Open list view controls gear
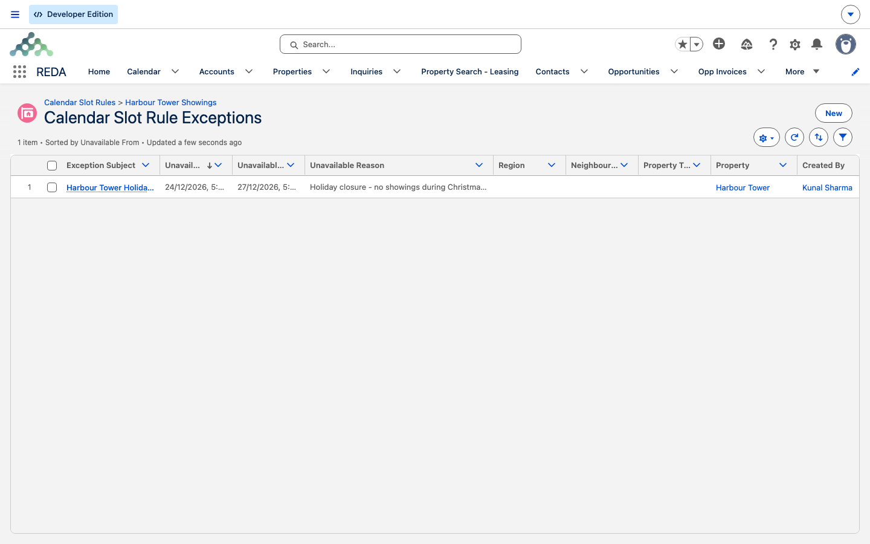The height and width of the screenshot is (544, 870). coord(766,138)
